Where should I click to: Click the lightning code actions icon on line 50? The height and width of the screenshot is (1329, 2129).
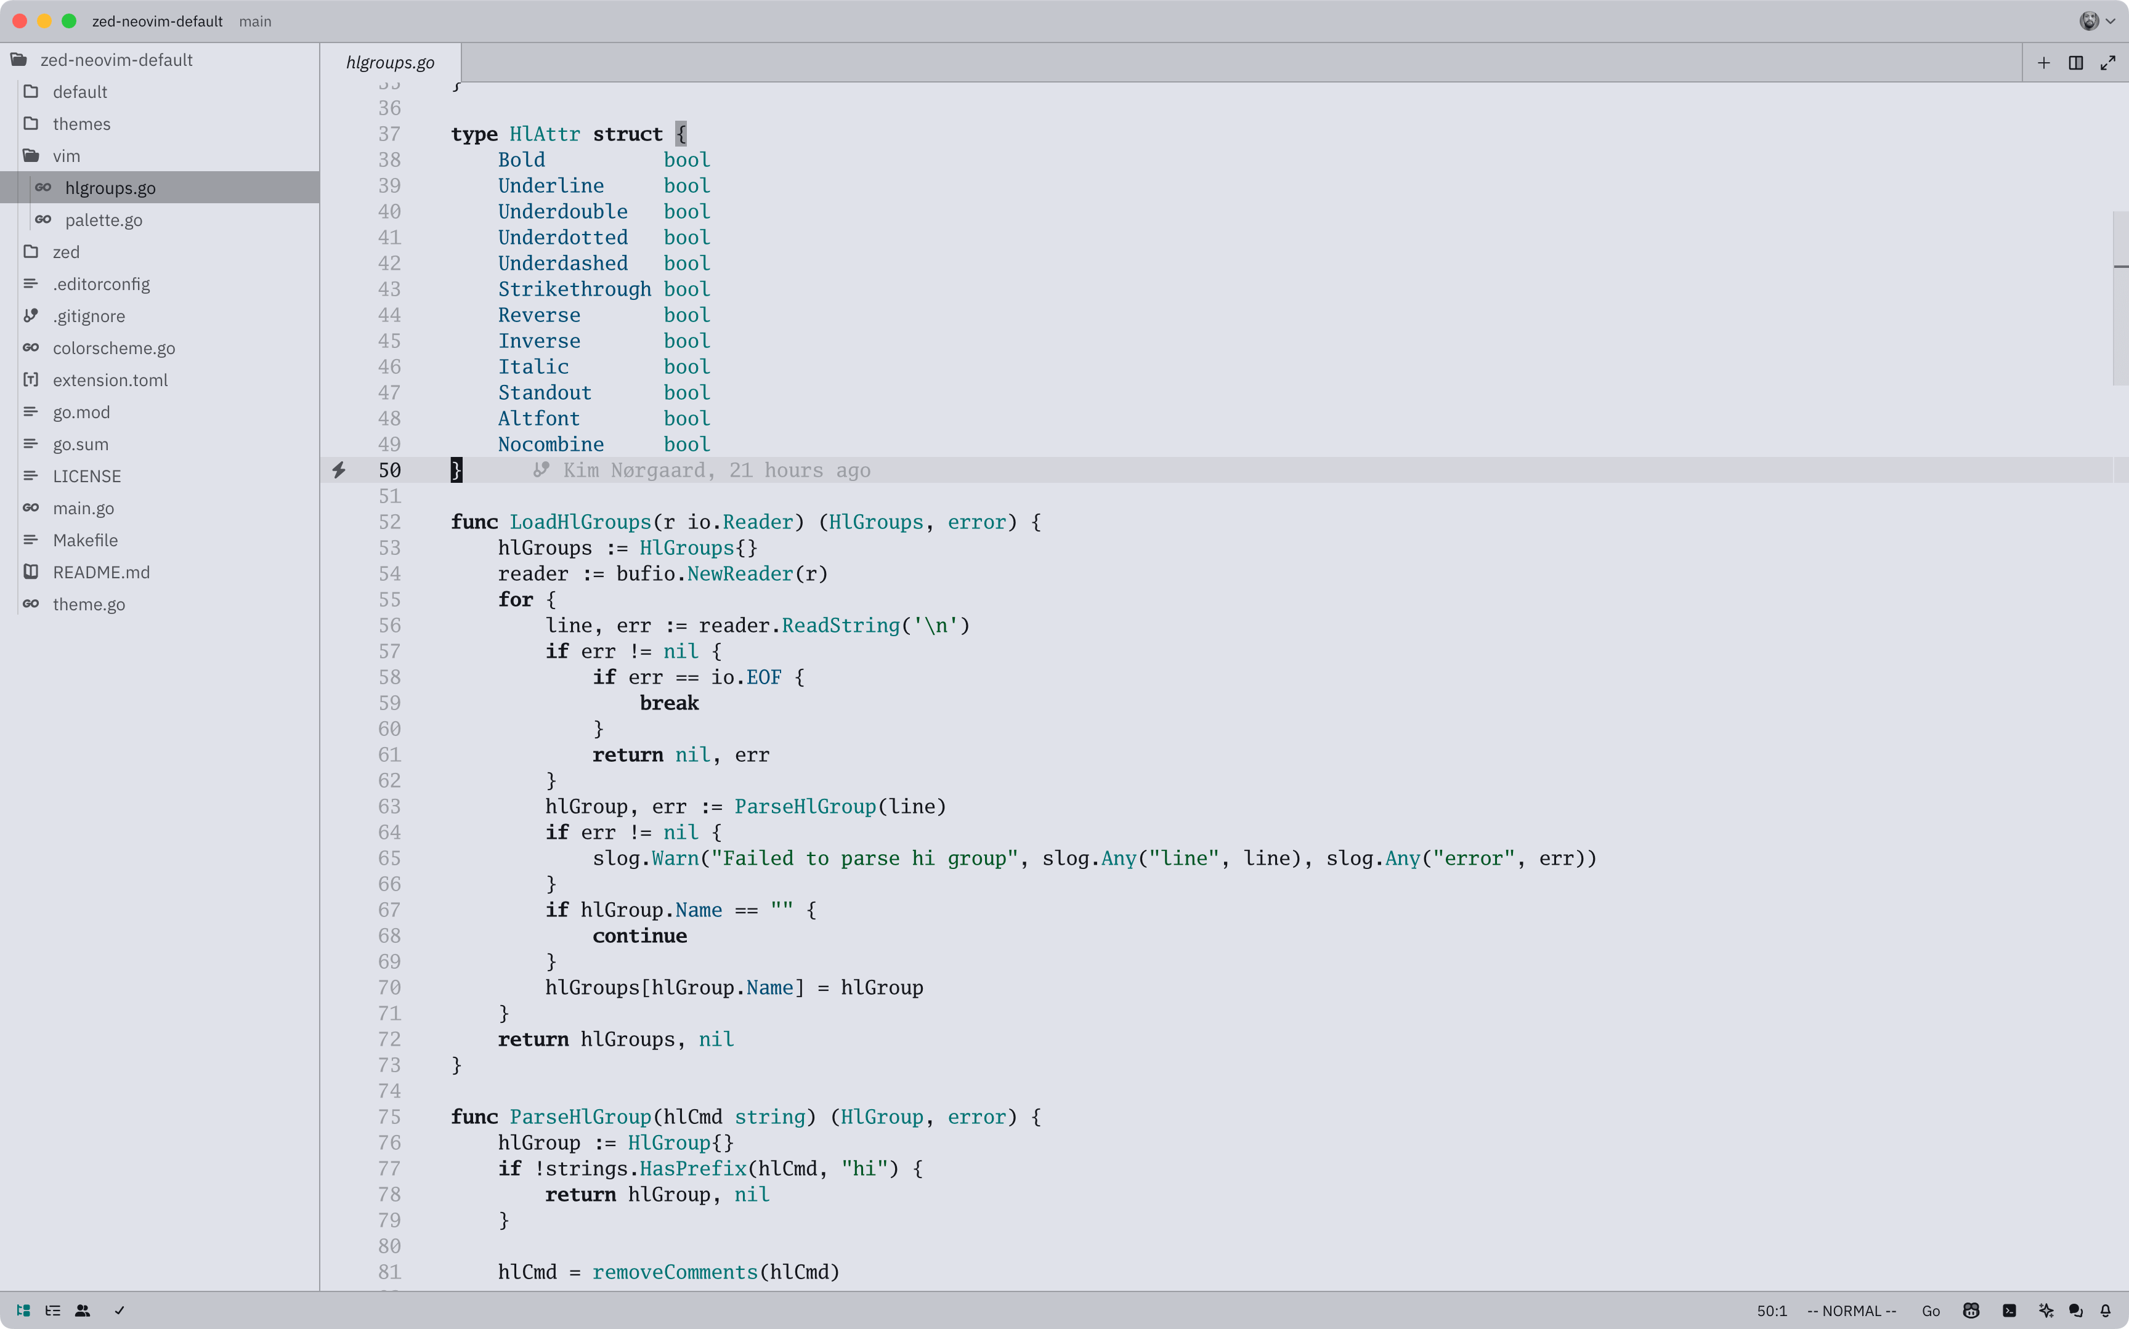338,471
